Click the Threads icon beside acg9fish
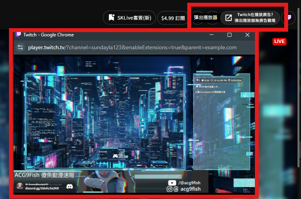This screenshot has width=301, height=199. pos(176,189)
